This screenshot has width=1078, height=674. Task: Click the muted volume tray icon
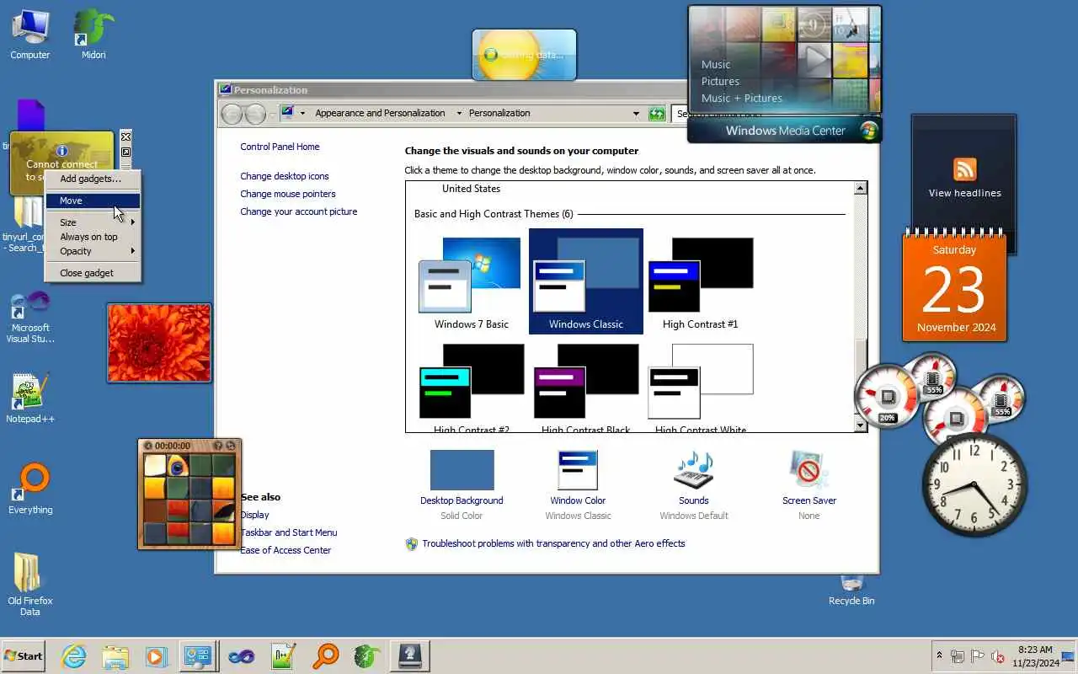pyautogui.click(x=998, y=656)
